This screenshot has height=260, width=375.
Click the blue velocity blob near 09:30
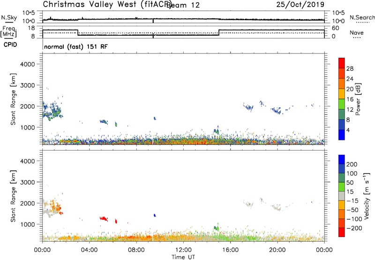tap(155, 215)
